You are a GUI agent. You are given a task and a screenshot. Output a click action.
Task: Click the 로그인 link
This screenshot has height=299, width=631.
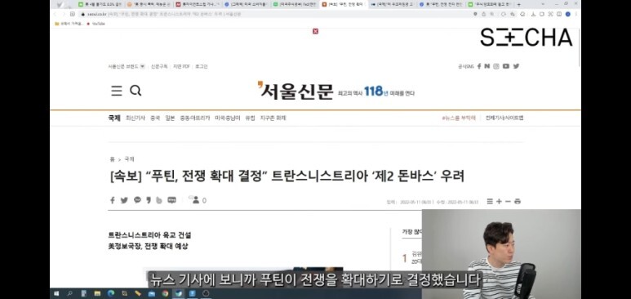point(201,66)
